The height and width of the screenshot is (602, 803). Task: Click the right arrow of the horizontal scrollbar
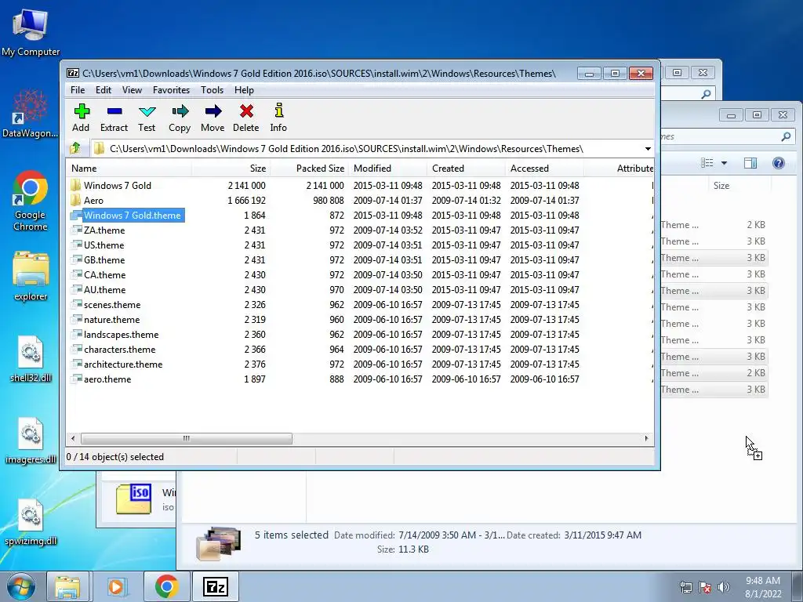click(646, 438)
